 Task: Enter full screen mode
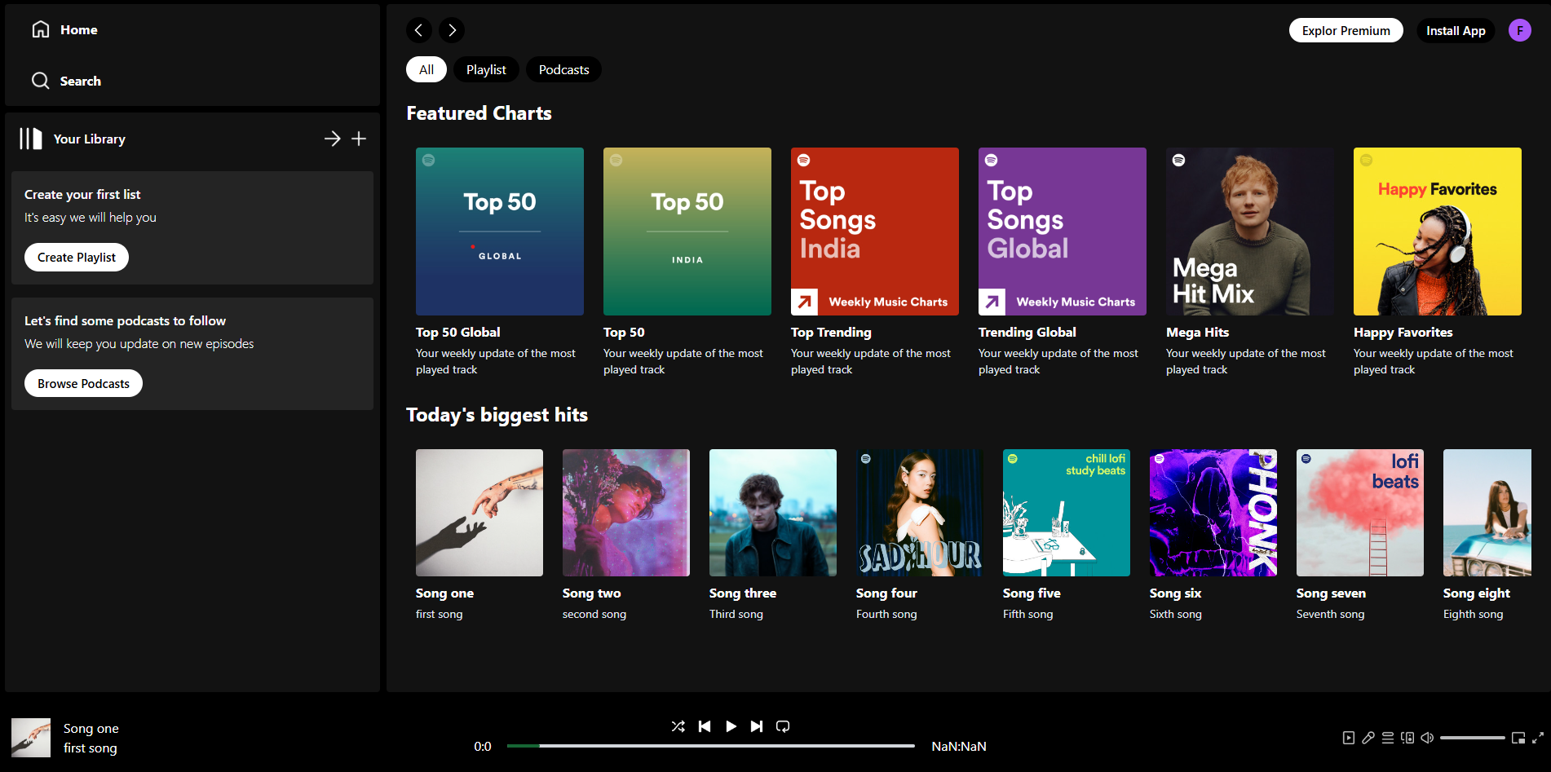(x=1538, y=738)
